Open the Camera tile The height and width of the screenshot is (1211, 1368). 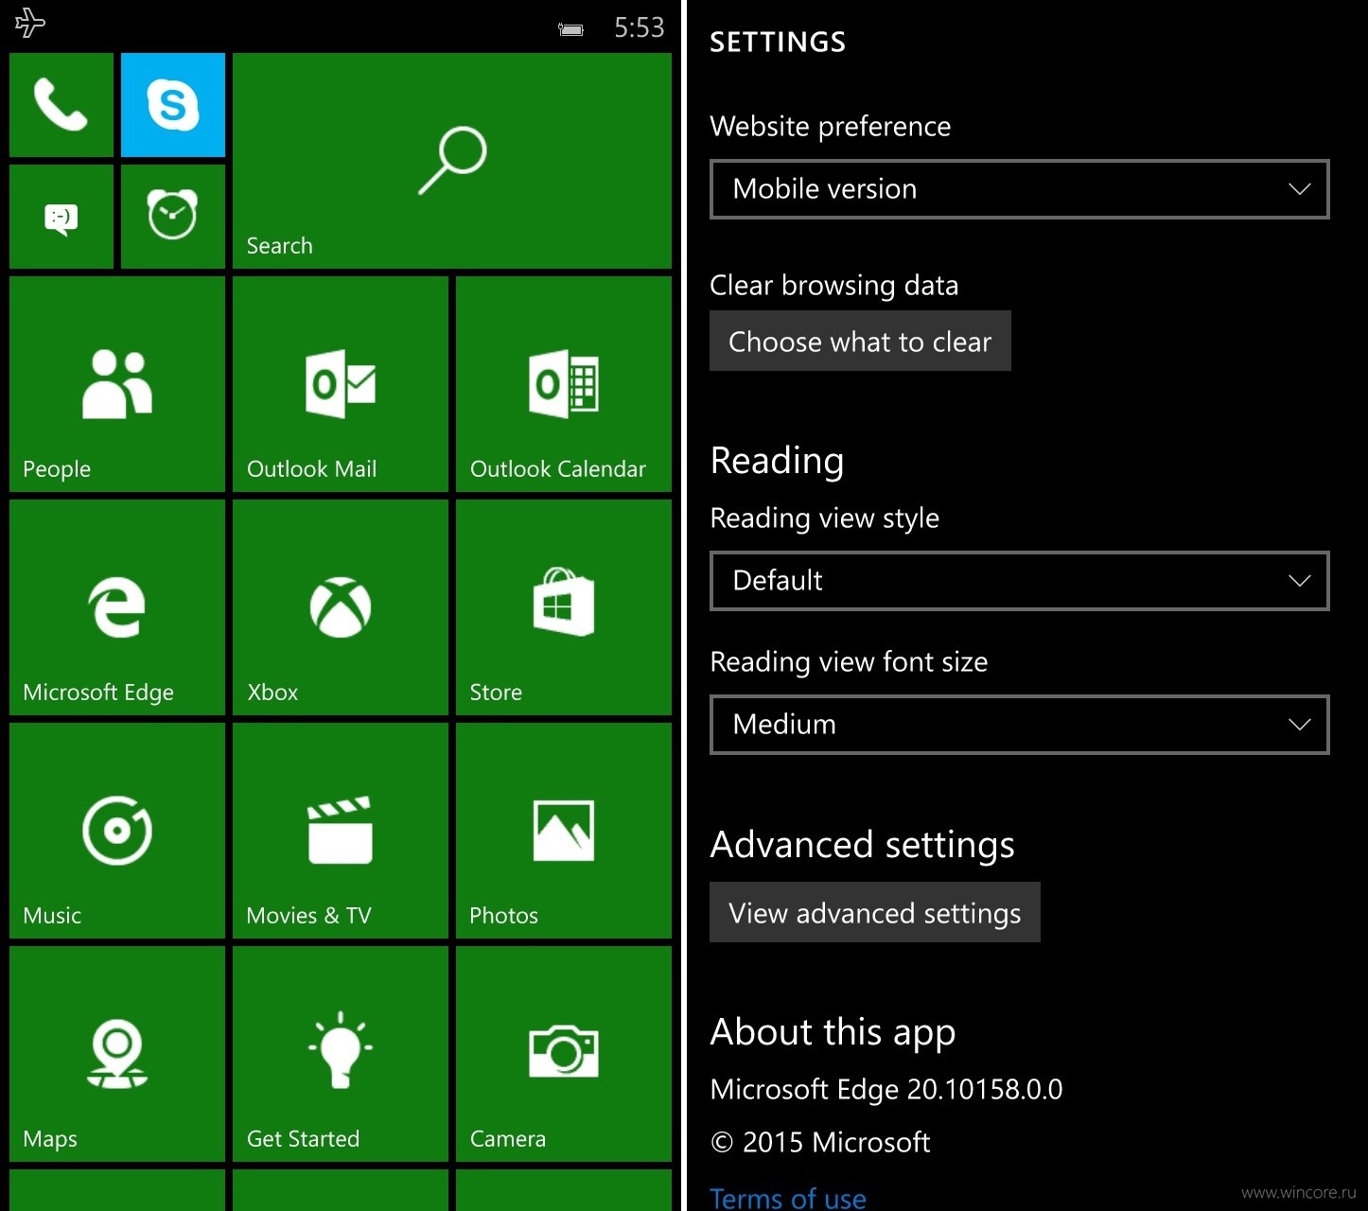564,1054
